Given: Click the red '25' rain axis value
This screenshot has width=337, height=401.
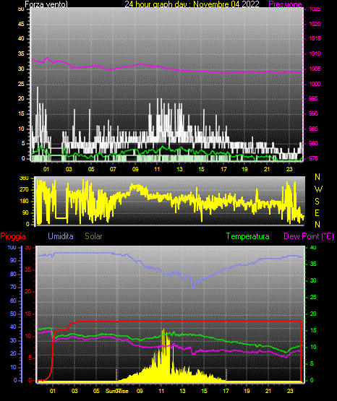Looking at the screenshot, I should 28,270.
